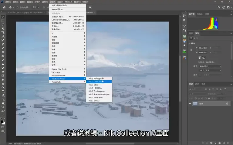Toggle type layer filter in Layers panel
This screenshot has width=233, height=145.
[x=213, y=89]
